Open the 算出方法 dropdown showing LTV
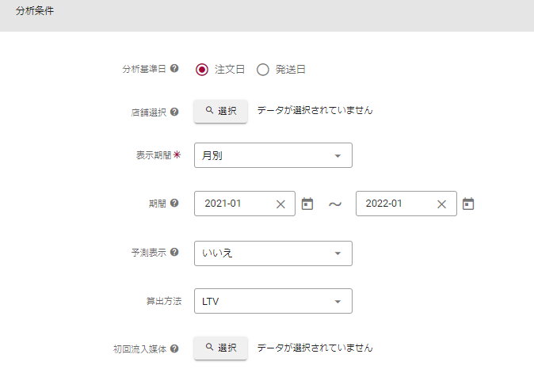Screen dimensions: 534x377 coord(273,301)
